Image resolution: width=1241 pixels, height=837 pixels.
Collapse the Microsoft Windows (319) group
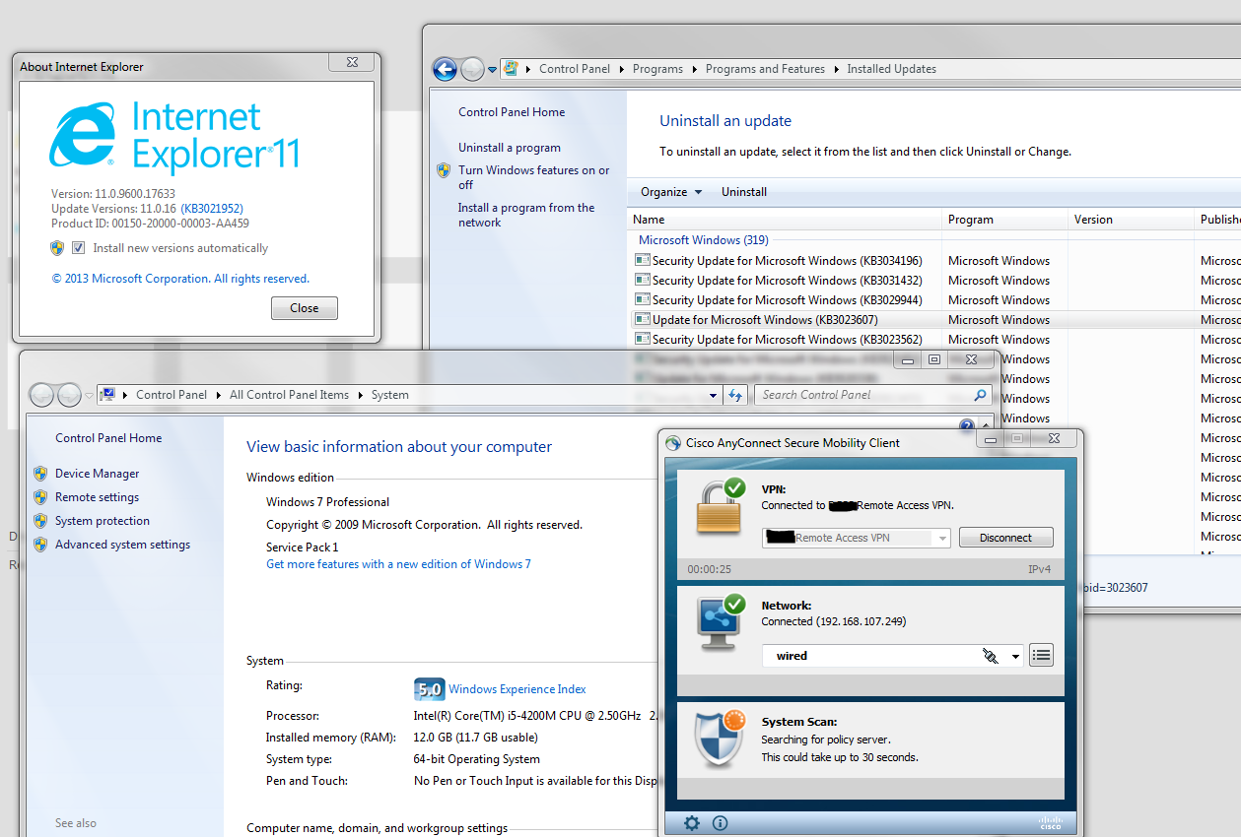point(704,240)
